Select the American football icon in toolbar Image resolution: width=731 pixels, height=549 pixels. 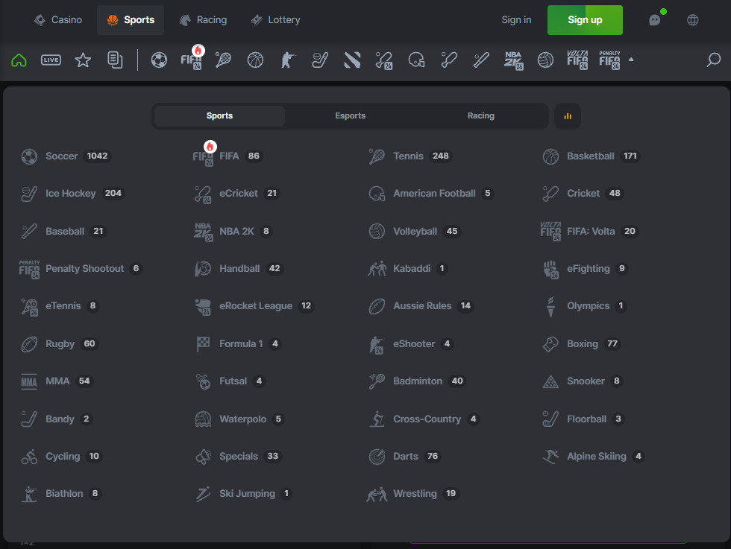(416, 60)
